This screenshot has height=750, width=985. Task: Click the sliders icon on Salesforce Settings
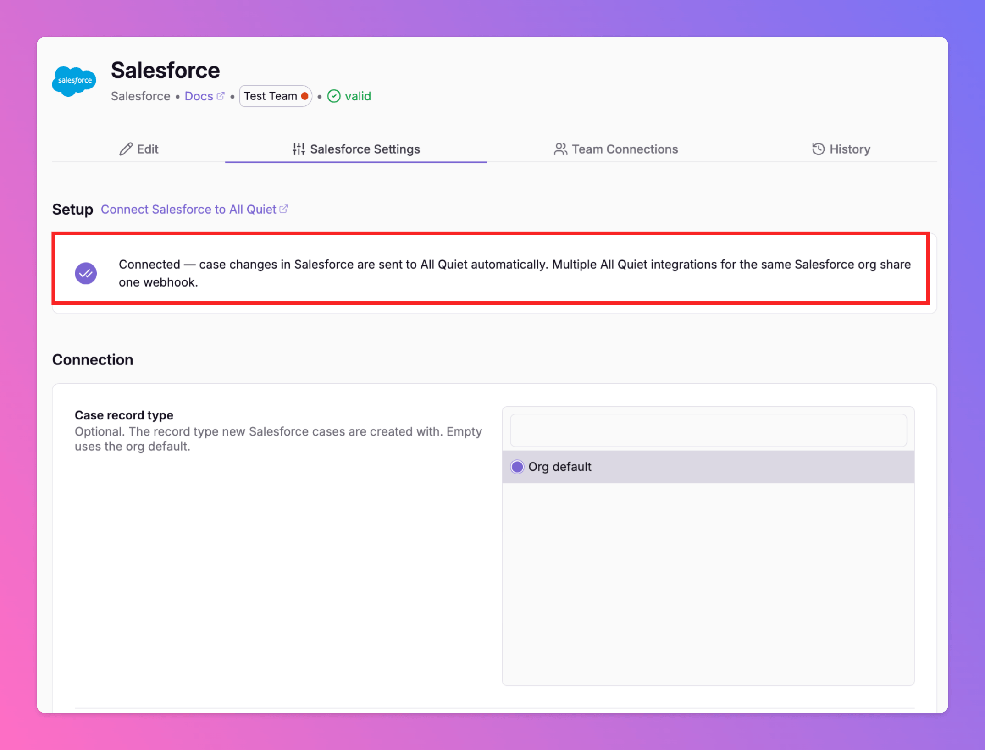tap(299, 149)
